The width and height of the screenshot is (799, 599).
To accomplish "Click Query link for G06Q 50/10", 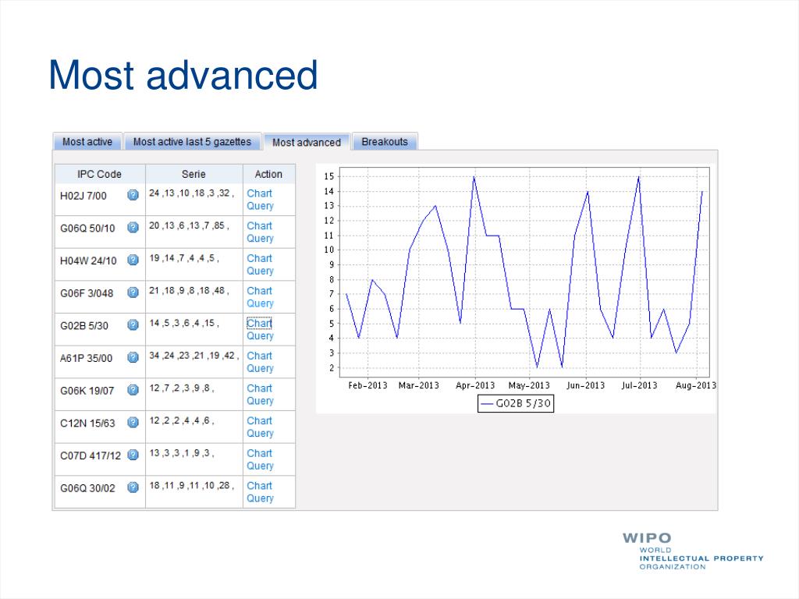I will pyautogui.click(x=260, y=239).
